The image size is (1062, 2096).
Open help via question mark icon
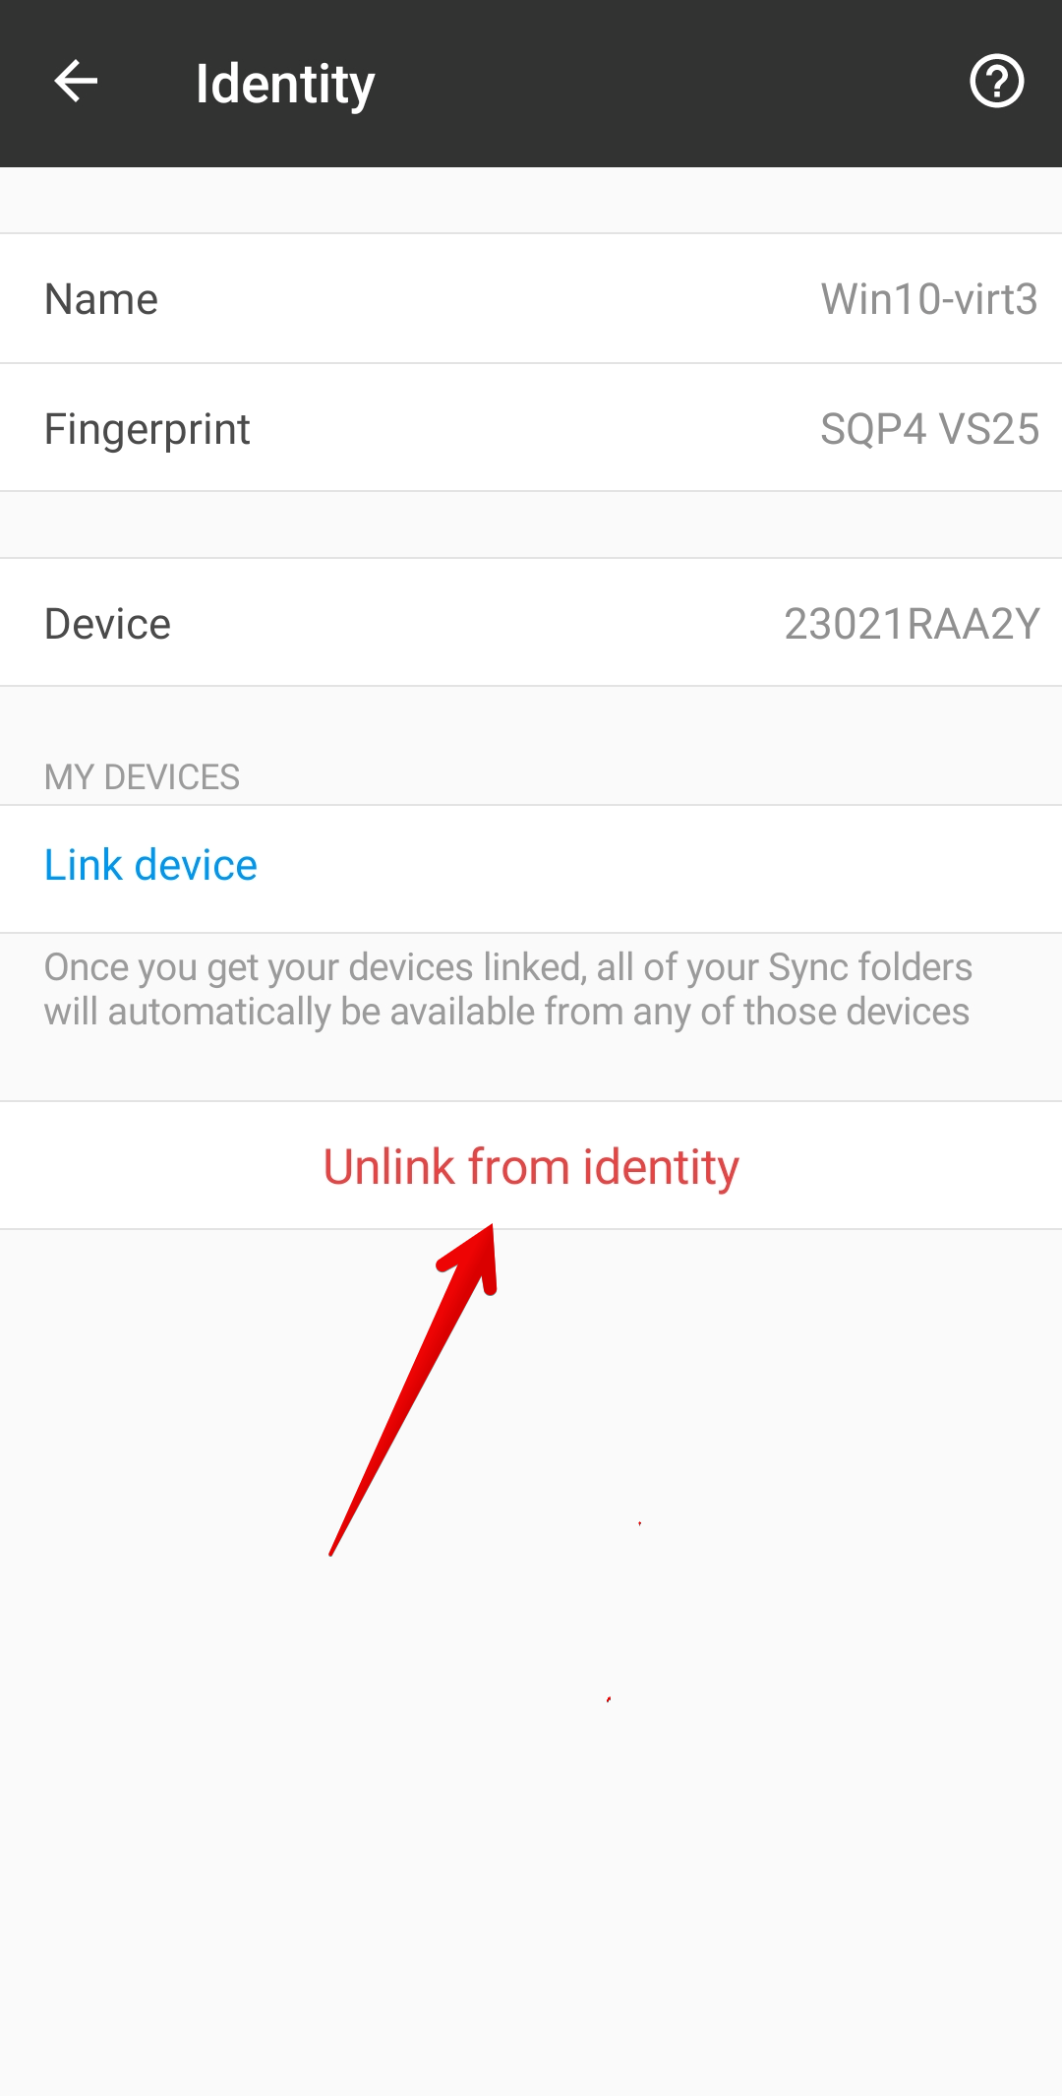pos(996,82)
